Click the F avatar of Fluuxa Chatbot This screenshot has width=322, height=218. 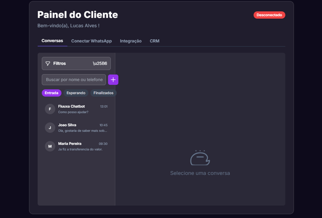pos(50,109)
